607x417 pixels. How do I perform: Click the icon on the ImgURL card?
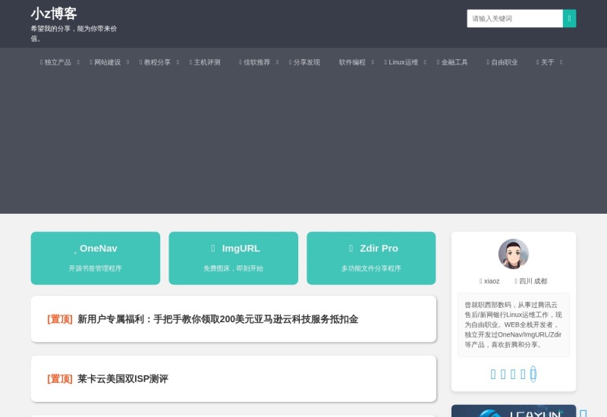point(213,249)
